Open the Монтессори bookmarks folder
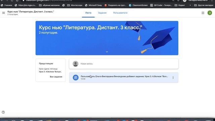This screenshot has height=121, width=215. (x=75, y=5)
